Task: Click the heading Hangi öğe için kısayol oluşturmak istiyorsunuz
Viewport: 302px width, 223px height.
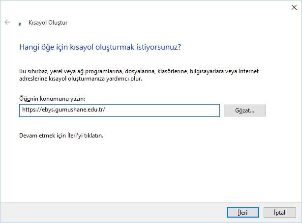Action: coord(100,47)
